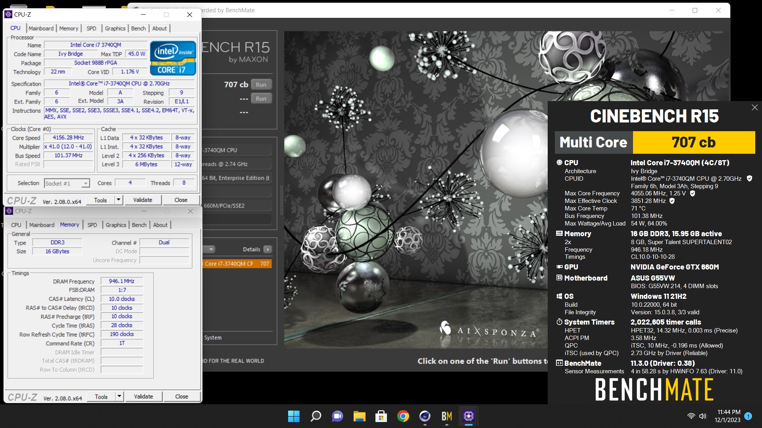This screenshot has width=762, height=428.
Task: Open the Cinebench ranking Details arrow
Action: [268, 250]
